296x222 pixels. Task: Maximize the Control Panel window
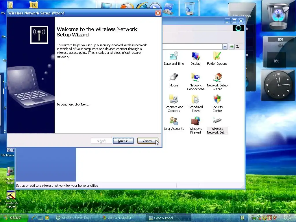[x=234, y=21]
